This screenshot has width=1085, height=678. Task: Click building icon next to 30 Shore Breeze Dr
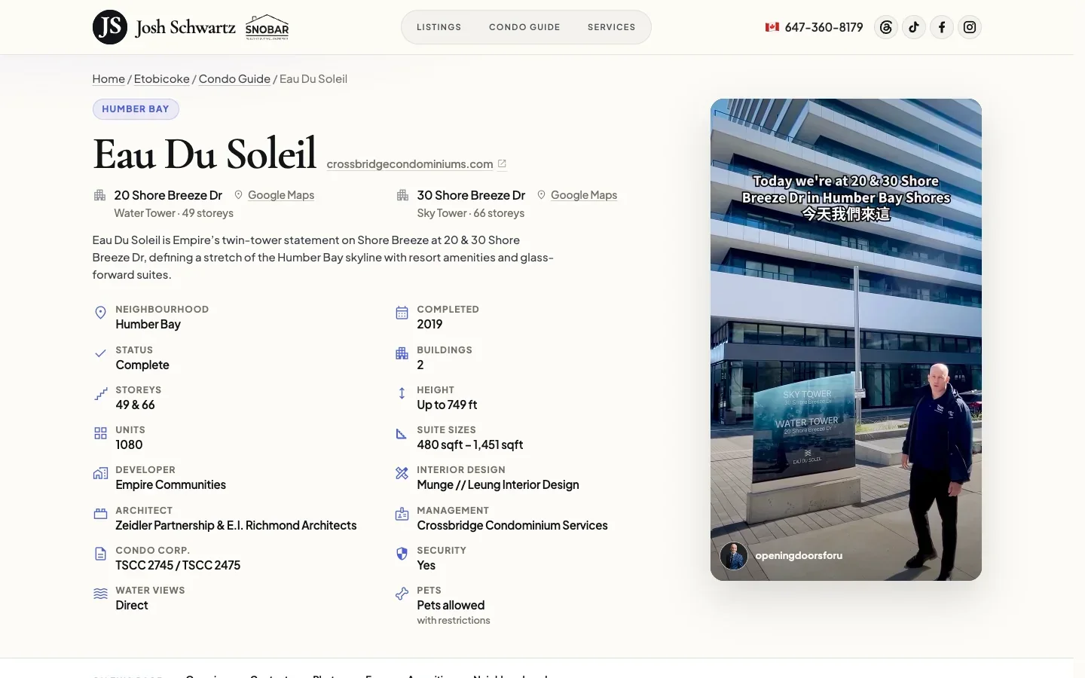402,195
